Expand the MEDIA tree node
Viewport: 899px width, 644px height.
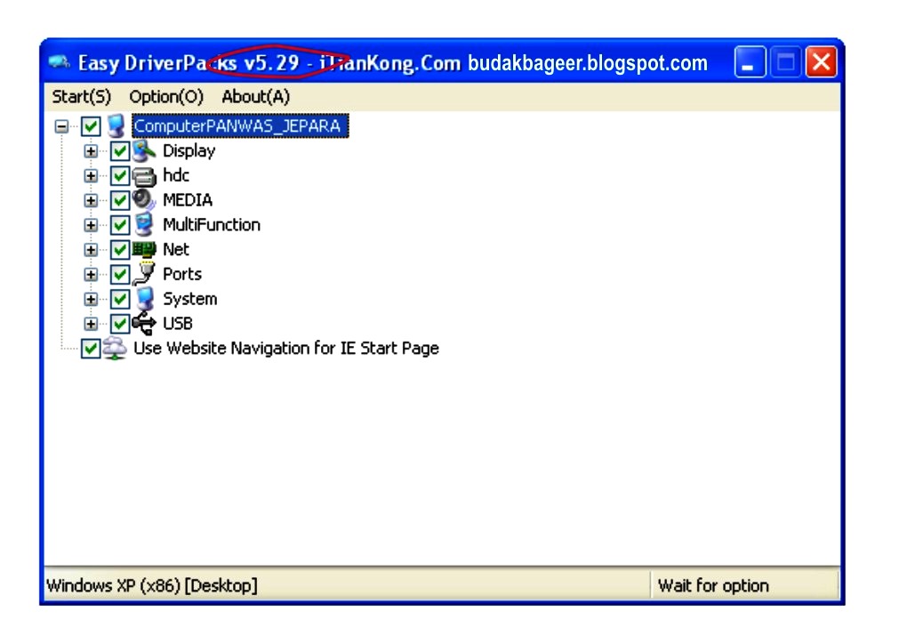91,200
